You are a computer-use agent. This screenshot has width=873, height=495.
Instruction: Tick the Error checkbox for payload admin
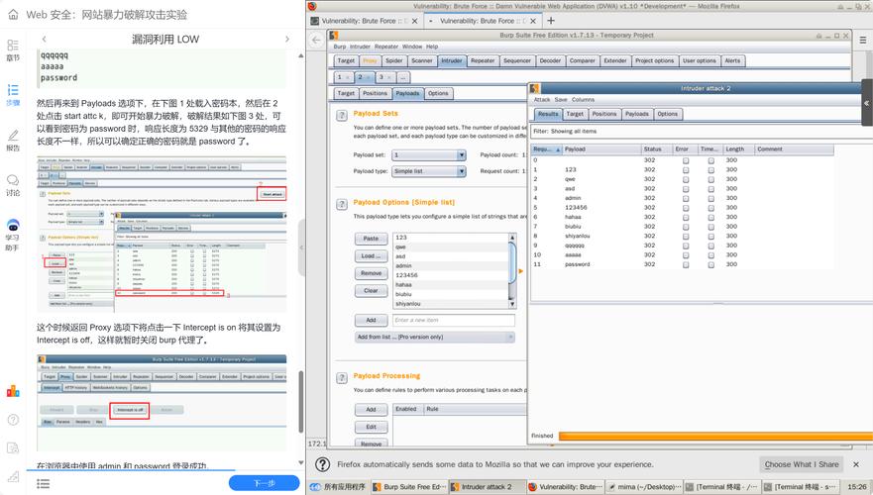point(685,198)
